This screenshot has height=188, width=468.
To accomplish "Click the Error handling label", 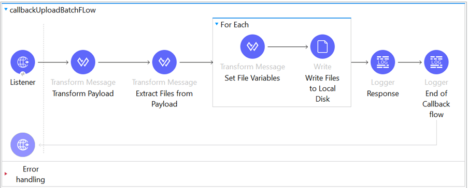I will point(31,175).
